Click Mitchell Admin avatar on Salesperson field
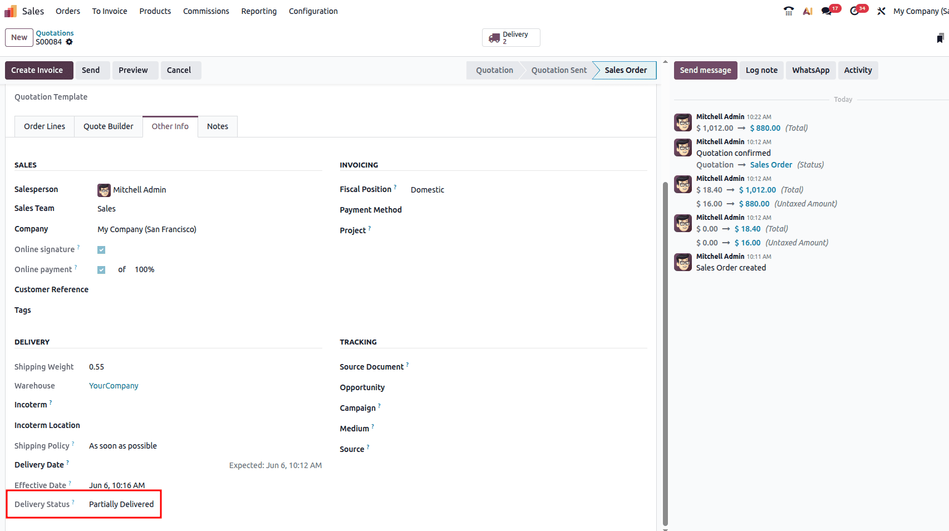The height and width of the screenshot is (531, 949). [x=104, y=190]
